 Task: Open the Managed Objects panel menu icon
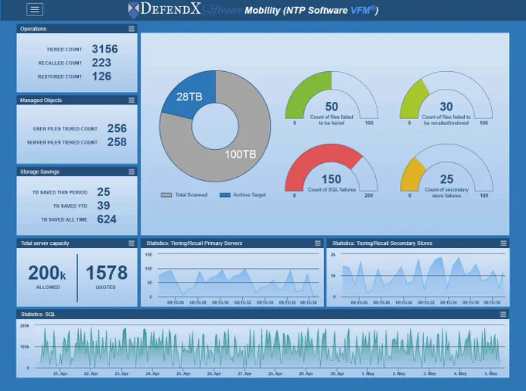(x=131, y=100)
